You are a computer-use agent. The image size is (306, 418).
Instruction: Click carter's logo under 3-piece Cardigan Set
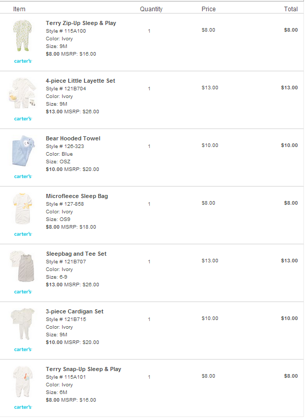coord(23,350)
